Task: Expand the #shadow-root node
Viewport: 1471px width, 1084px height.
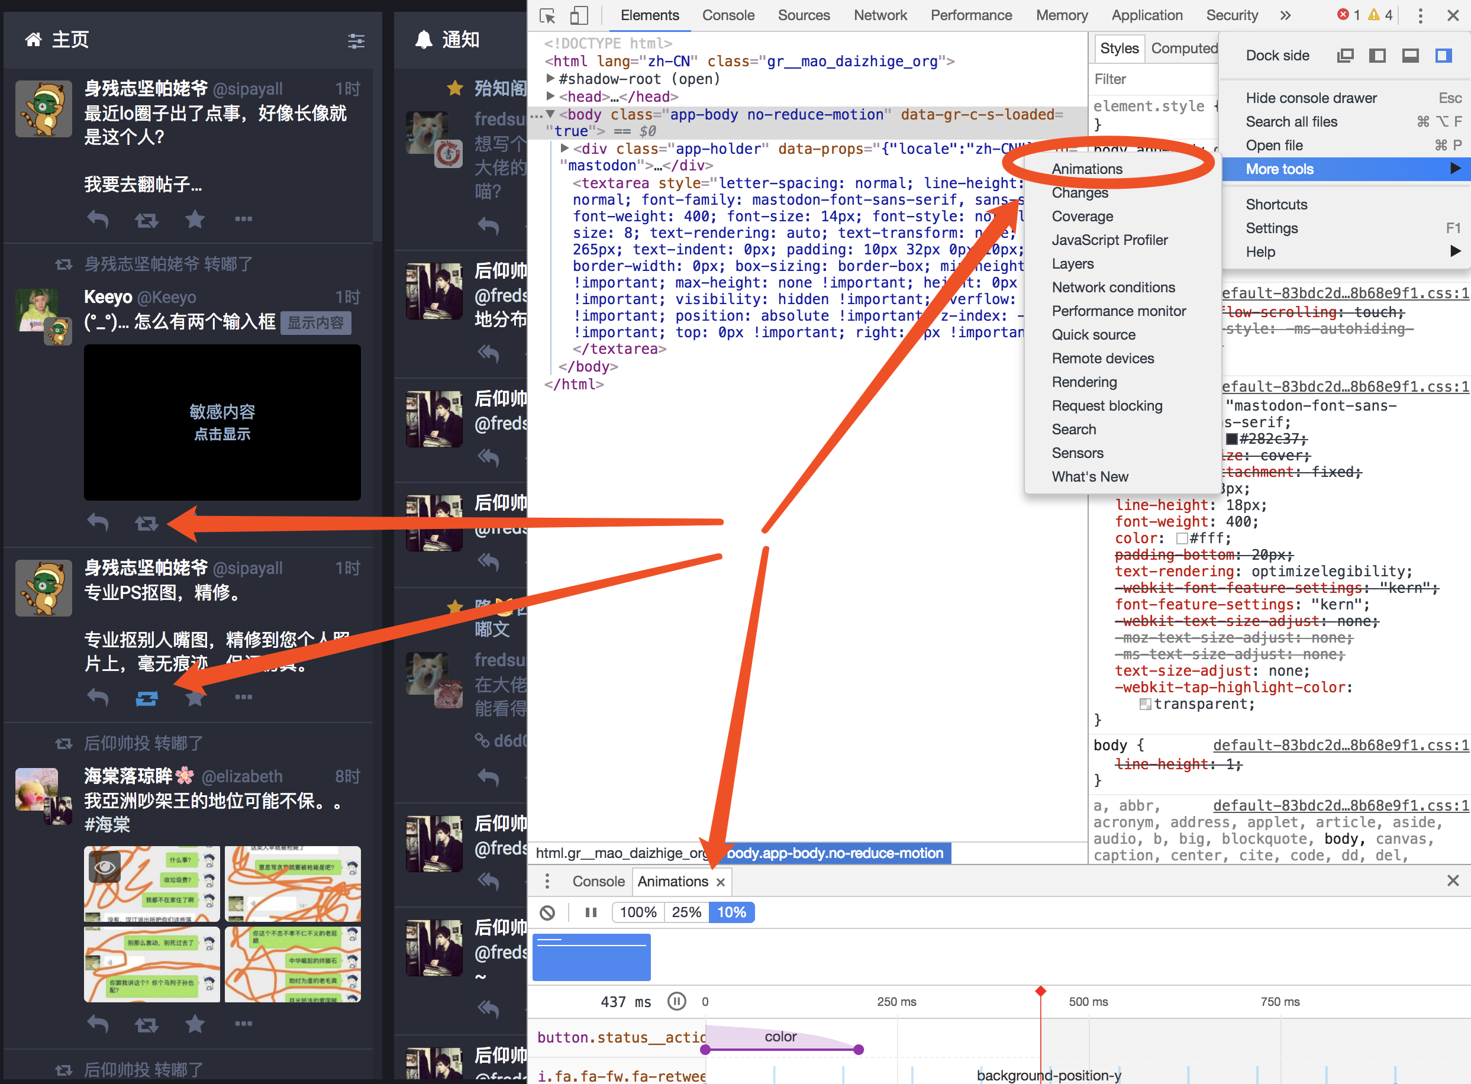Action: [x=550, y=79]
